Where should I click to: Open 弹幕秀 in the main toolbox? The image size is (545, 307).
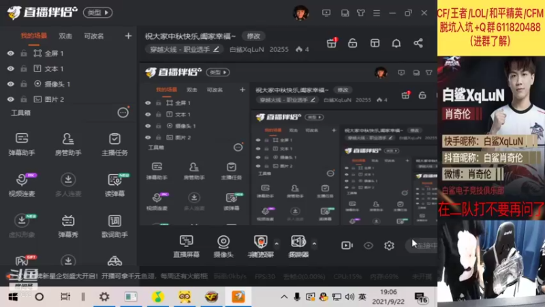68,226
